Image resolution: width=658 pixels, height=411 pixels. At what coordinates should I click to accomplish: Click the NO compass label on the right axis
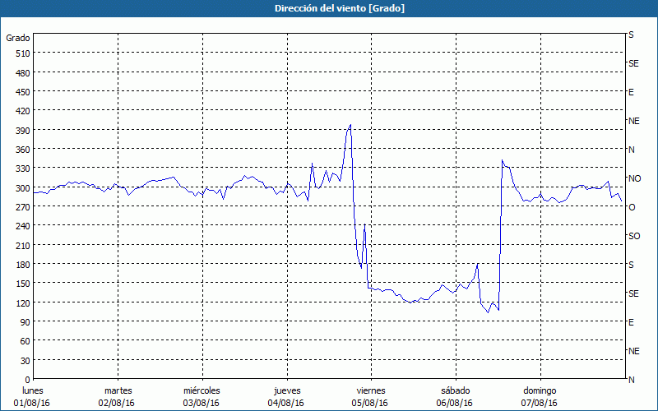click(634, 178)
